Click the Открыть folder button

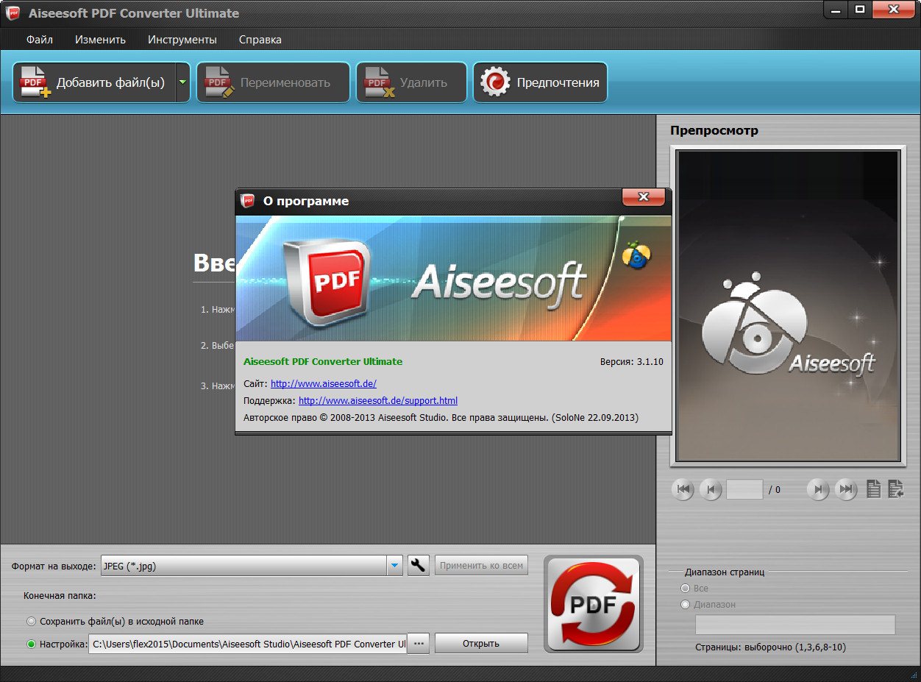(x=481, y=644)
